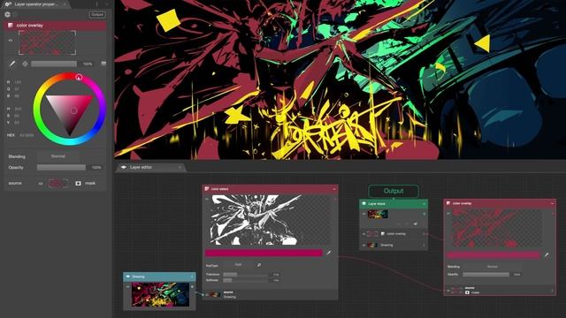Image resolution: width=566 pixels, height=318 pixels.
Task: Click the mask label in properties source row
Action: coord(90,183)
